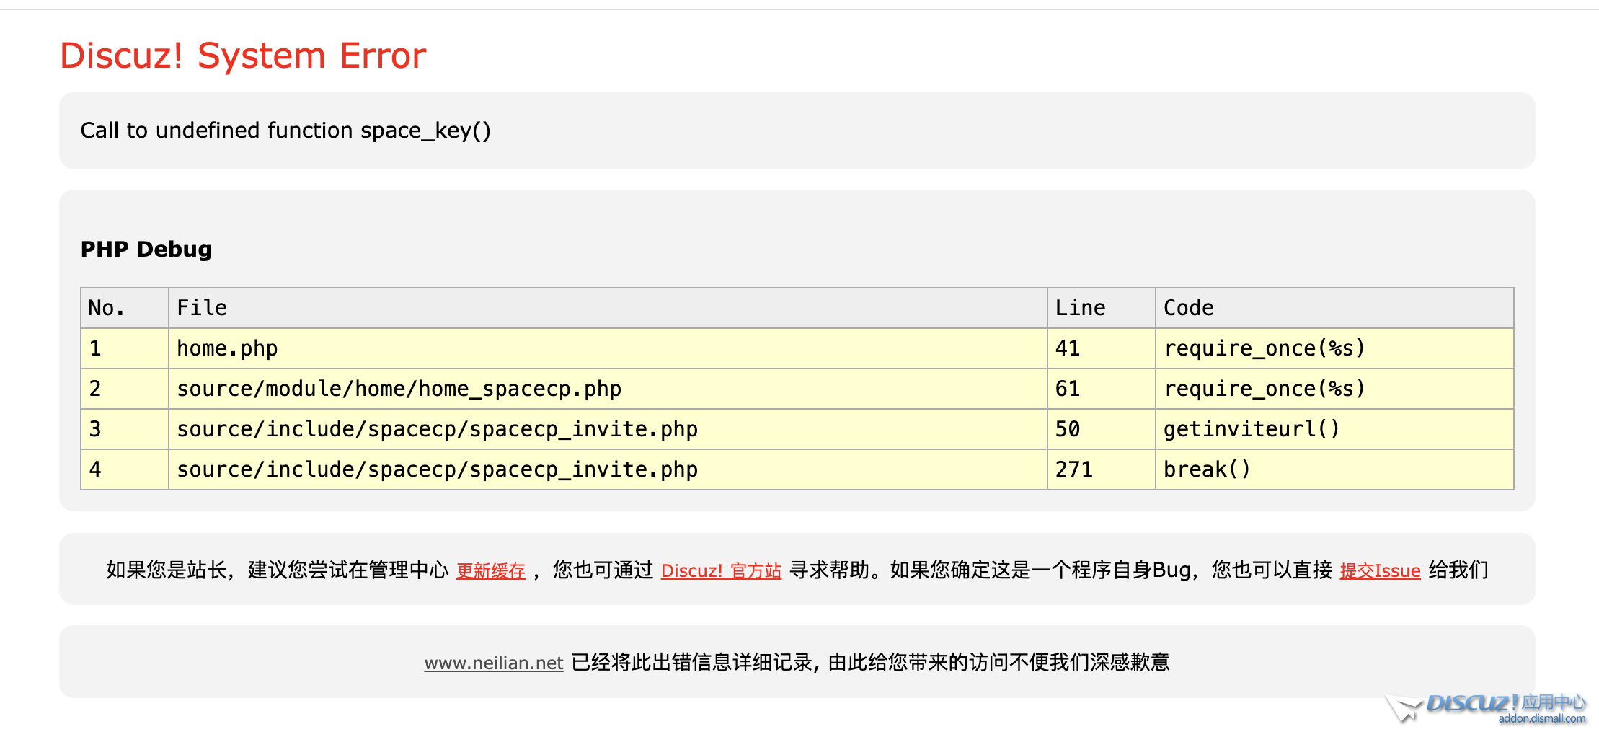Click the File column header
Screen dimensions: 1599x737
202,308
